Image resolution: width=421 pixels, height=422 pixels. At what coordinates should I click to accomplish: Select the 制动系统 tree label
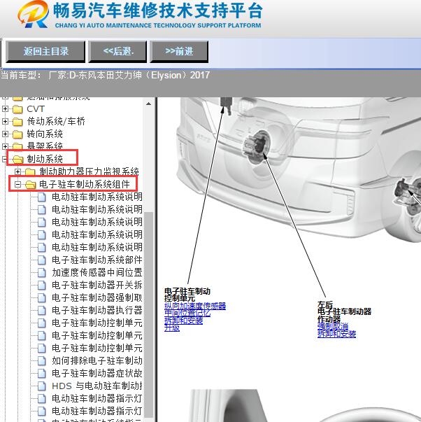45,159
